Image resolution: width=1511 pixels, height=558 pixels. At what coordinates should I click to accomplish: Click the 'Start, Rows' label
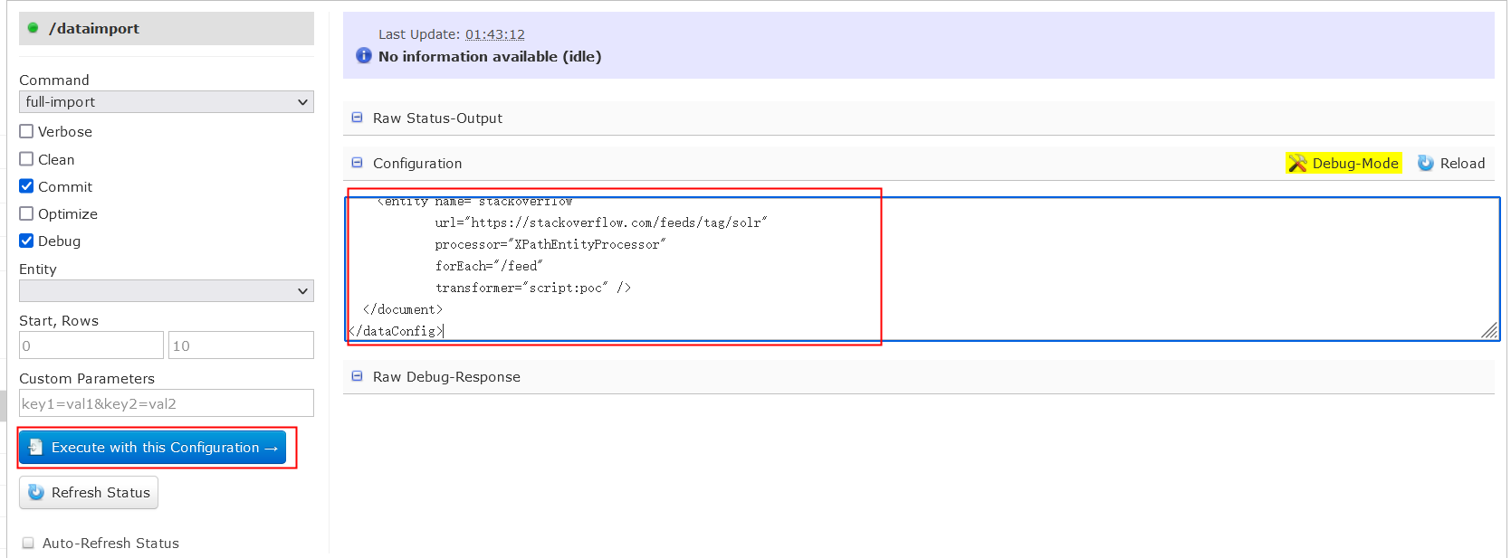point(59,321)
